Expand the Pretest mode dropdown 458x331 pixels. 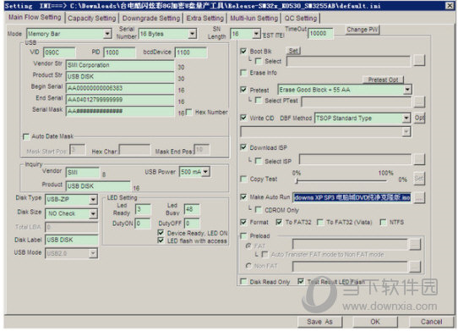tap(407, 90)
